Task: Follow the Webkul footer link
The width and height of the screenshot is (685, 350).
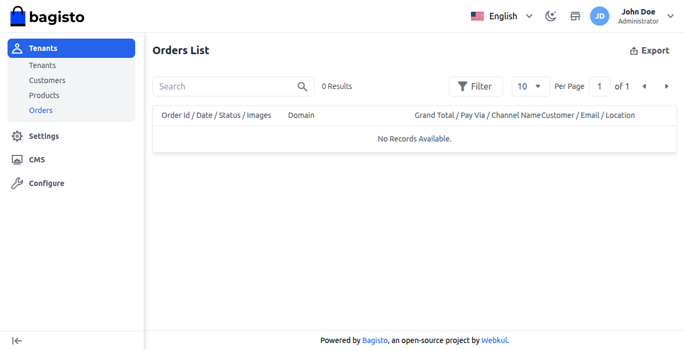Action: (x=494, y=340)
